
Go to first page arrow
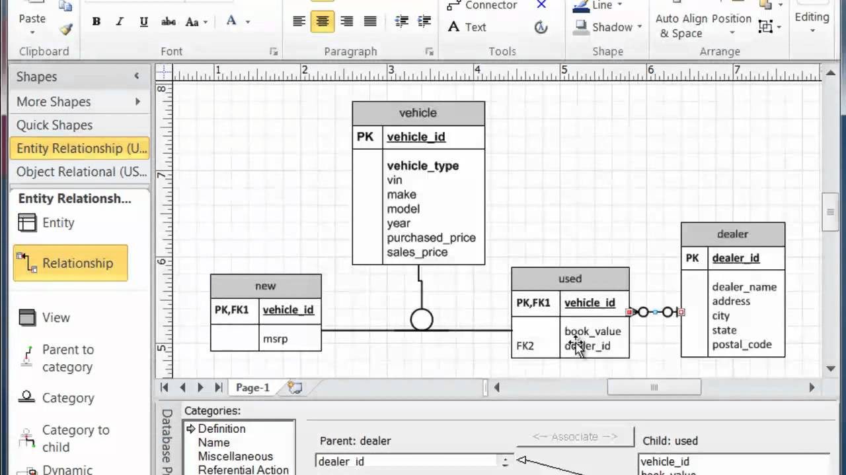coord(165,387)
